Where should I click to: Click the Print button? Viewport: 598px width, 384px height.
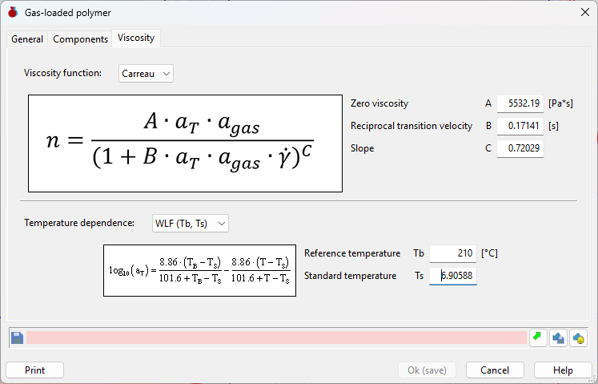coord(34,370)
